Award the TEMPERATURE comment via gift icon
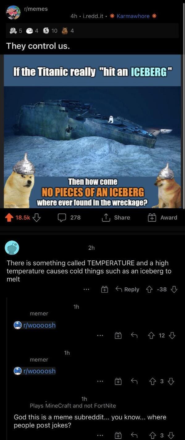This screenshot has width=185, height=440. click(x=105, y=290)
